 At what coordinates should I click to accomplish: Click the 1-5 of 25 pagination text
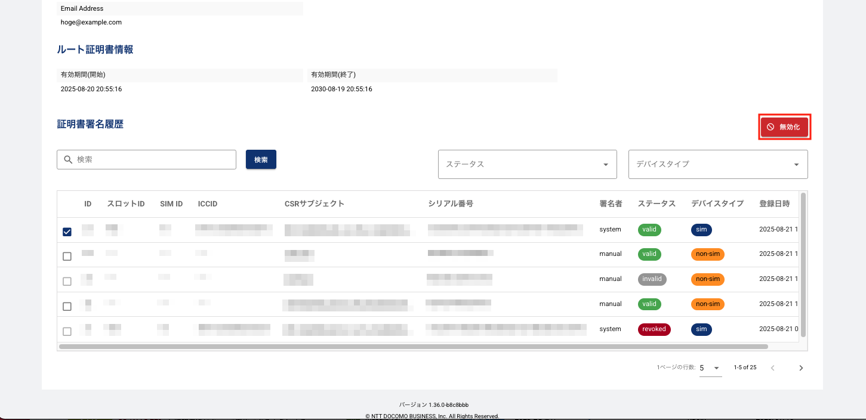pyautogui.click(x=745, y=367)
